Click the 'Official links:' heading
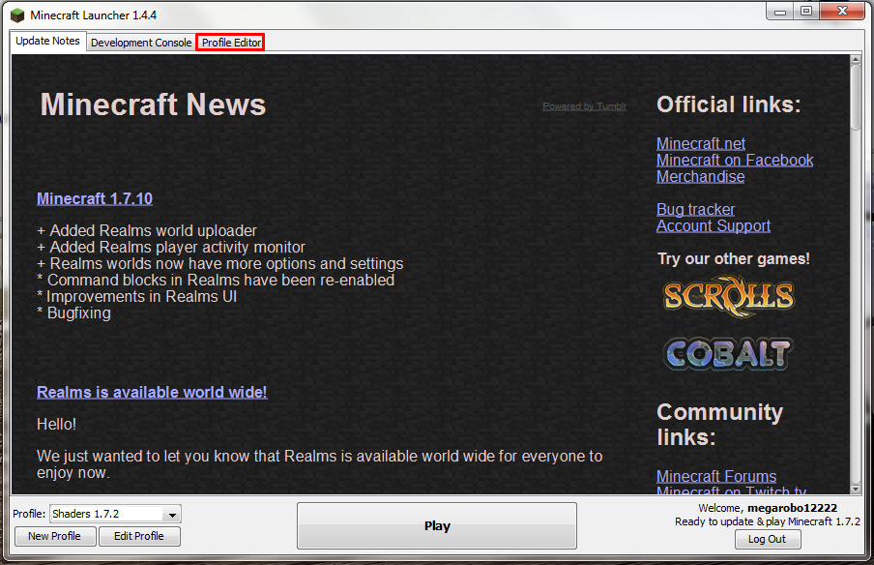 pyautogui.click(x=729, y=104)
